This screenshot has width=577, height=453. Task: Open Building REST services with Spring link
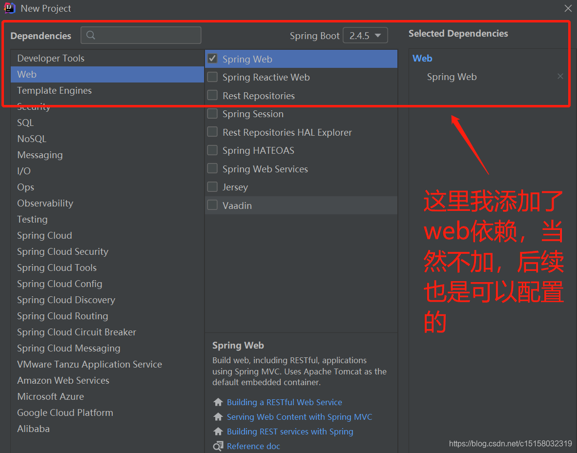pos(290,432)
